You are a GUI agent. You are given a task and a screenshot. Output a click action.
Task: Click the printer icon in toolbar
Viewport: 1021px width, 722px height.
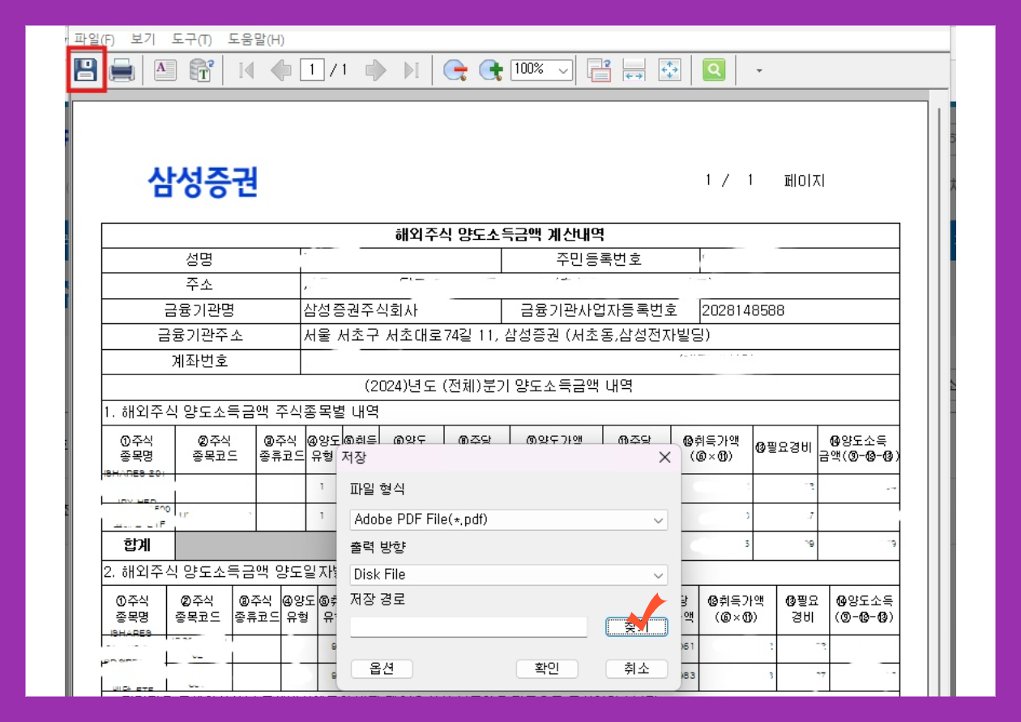pyautogui.click(x=122, y=70)
